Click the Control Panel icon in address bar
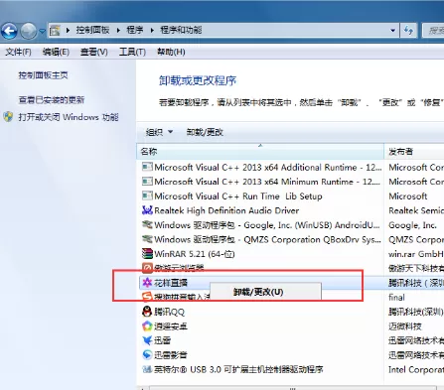The height and width of the screenshot is (390, 444). click(x=55, y=31)
